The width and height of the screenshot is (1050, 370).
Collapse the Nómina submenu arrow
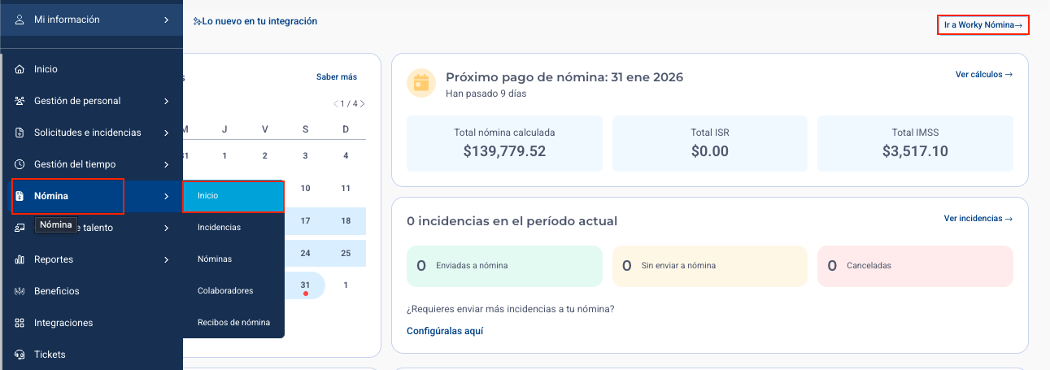tap(166, 196)
